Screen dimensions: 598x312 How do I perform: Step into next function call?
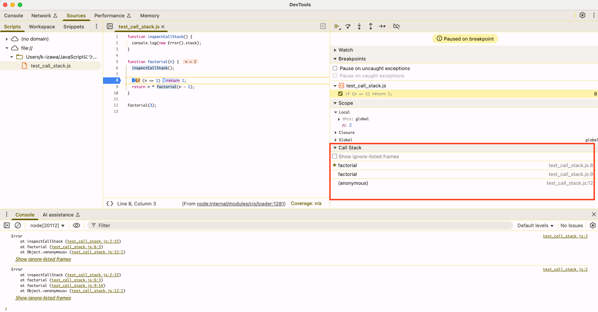359,26
